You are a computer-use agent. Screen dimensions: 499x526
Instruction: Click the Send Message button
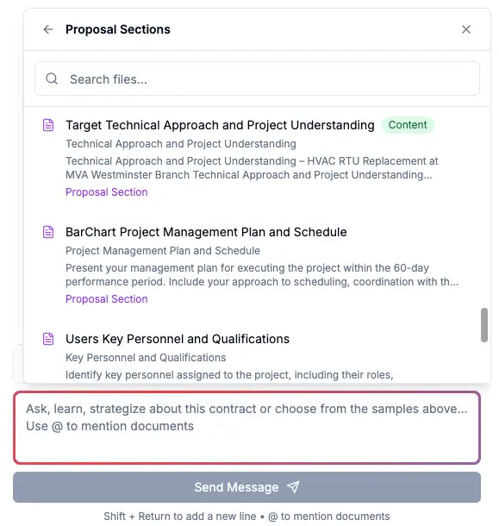246,487
